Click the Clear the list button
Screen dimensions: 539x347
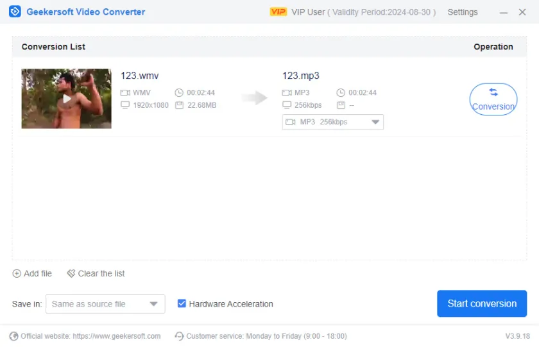(101, 273)
